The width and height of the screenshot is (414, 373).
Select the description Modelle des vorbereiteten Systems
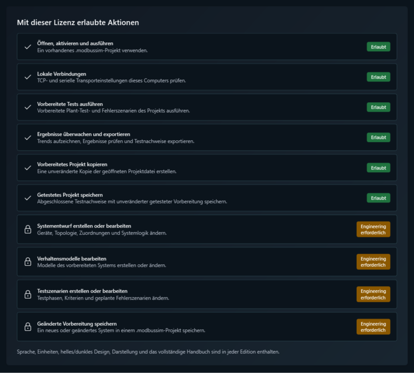[102, 265]
